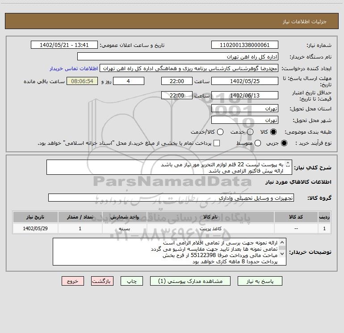Click the scroll arrows of 'شرح کلی نیاز' box

click(288, 164)
